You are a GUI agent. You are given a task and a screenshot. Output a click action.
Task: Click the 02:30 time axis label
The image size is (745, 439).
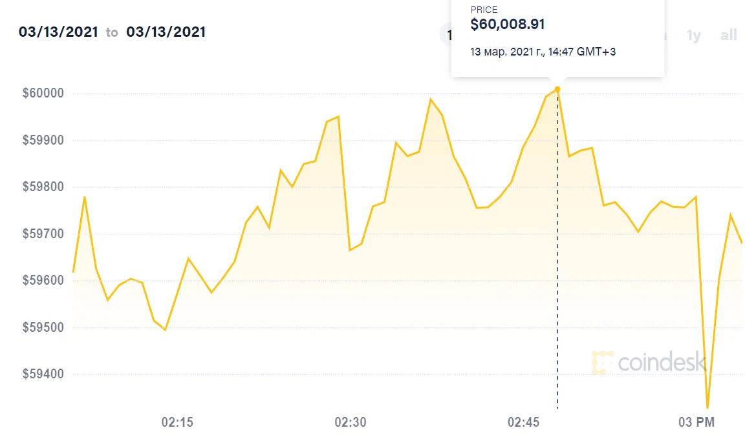(351, 423)
